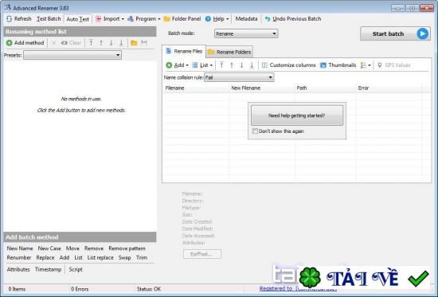
Task: Run Test Batch from the toolbar
Action: point(49,19)
